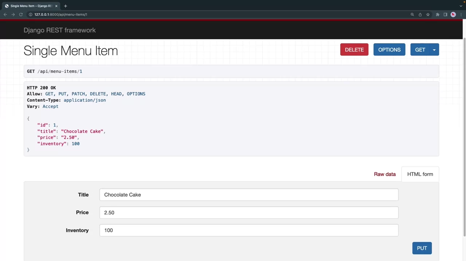466x261 pixels.
Task: Close the Single Menu Item tab
Action: point(56,6)
